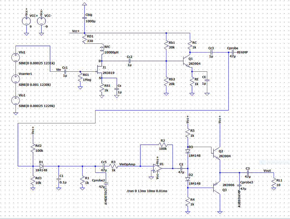Screen dimensions: 290x219
Task: Select the R3 series resistor symbol
Action: (113, 166)
